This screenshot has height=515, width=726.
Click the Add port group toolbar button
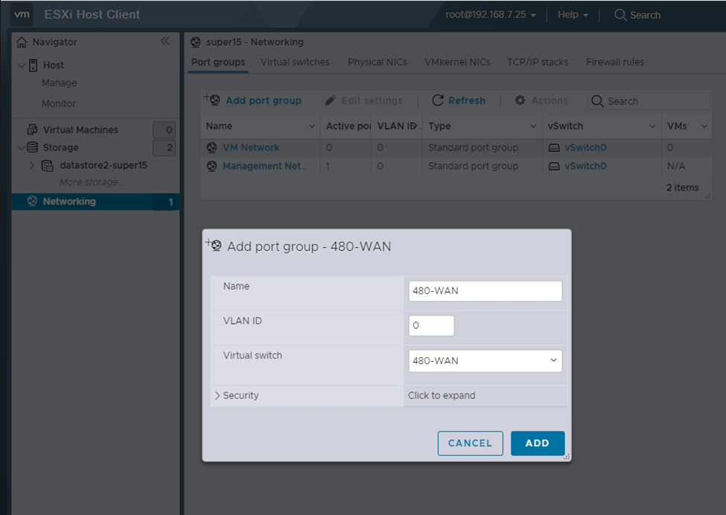point(253,100)
